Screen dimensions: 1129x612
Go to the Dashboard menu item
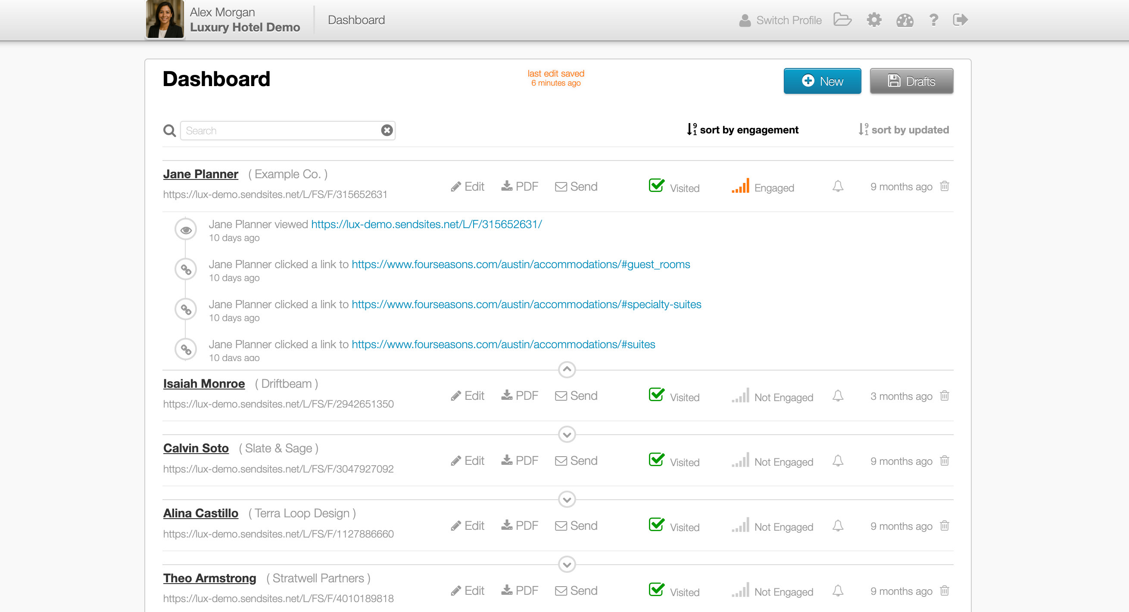pos(356,20)
